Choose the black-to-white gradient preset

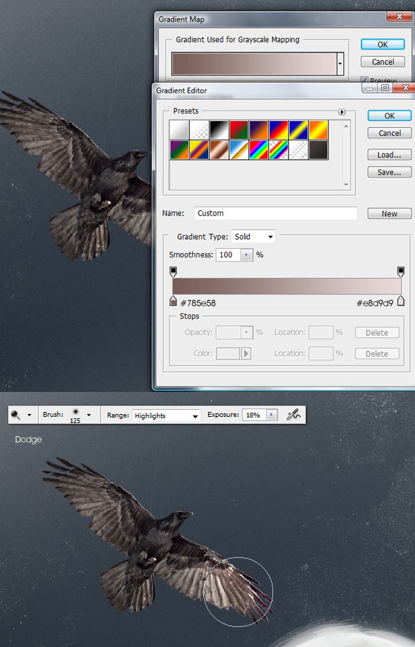pos(219,129)
